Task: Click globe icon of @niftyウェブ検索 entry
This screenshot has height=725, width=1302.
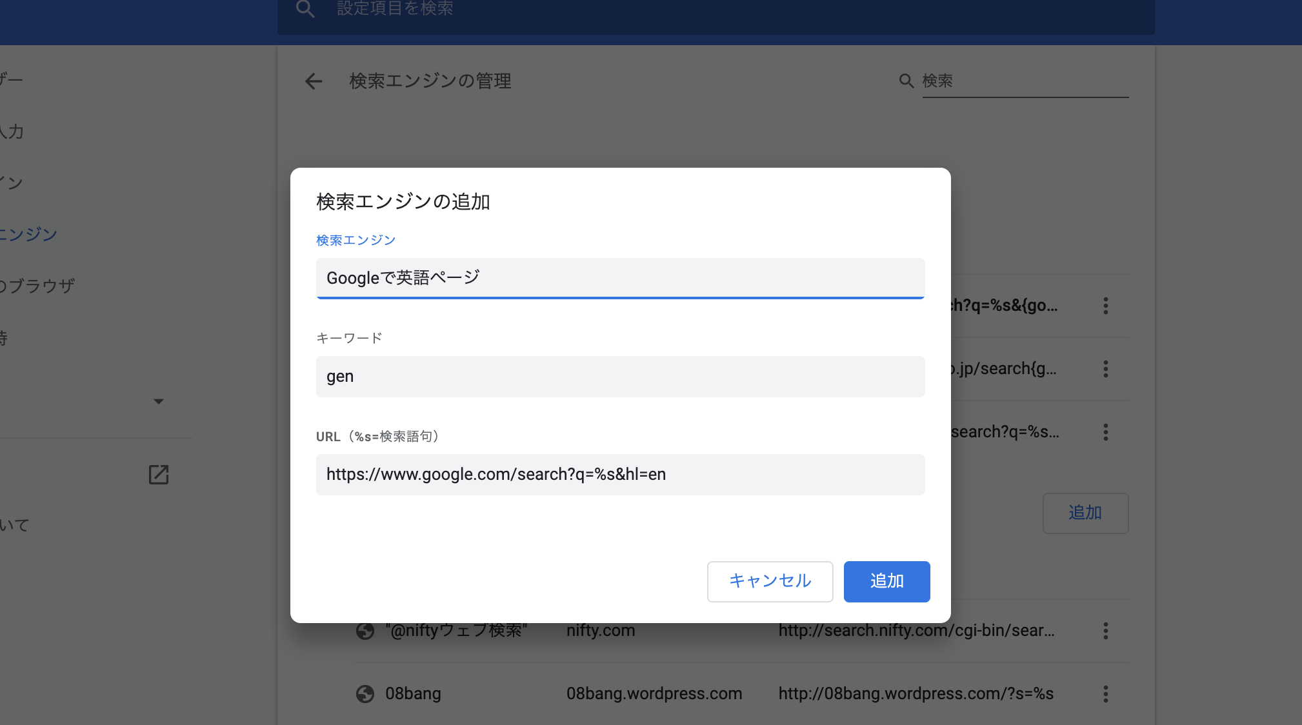Action: click(x=365, y=631)
